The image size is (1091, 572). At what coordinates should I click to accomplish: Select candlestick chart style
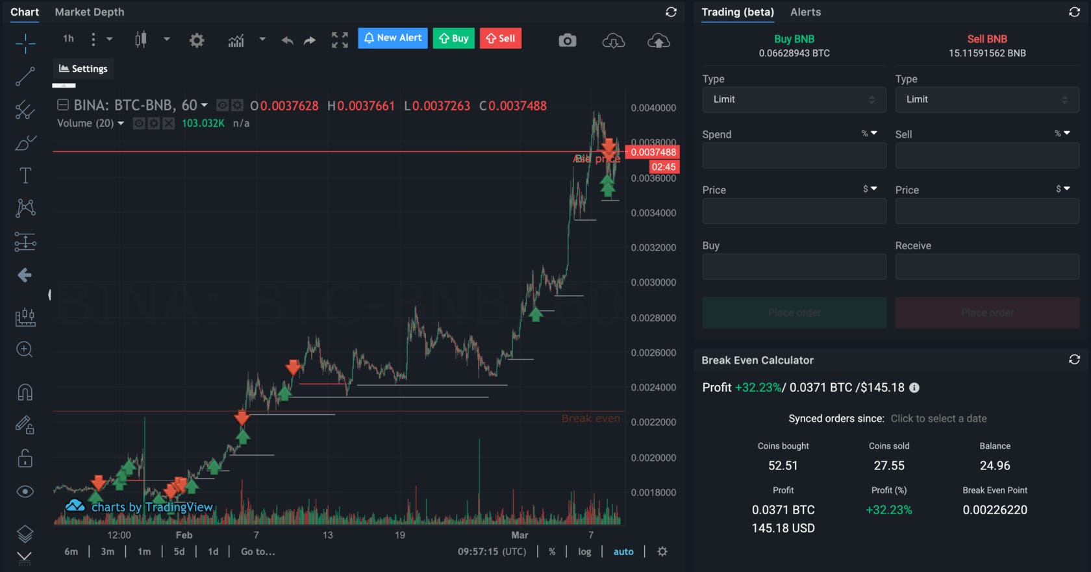coord(140,40)
